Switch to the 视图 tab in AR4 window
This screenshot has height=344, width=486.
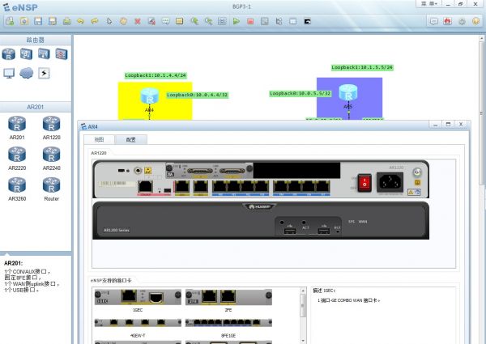click(99, 140)
